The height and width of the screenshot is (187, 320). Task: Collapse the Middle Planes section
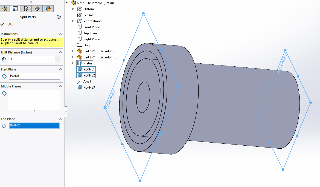(60, 86)
